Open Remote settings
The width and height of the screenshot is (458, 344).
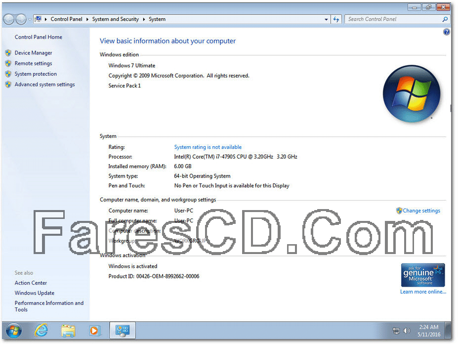click(33, 63)
